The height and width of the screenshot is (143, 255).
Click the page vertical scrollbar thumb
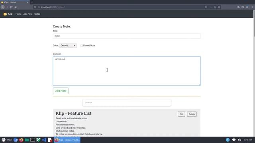coord(254,23)
